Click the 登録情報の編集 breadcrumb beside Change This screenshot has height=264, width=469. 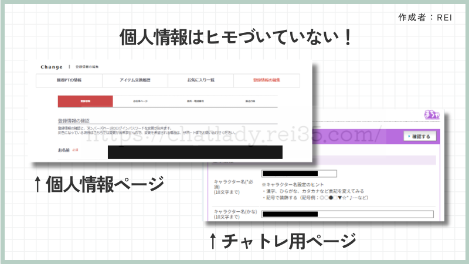(x=87, y=67)
